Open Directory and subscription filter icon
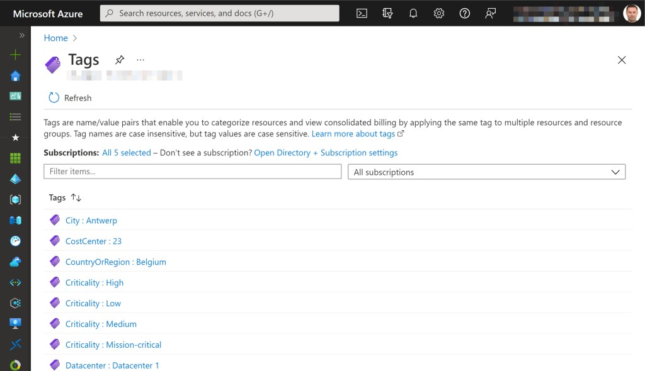Image resolution: width=645 pixels, height=371 pixels. pos(387,13)
